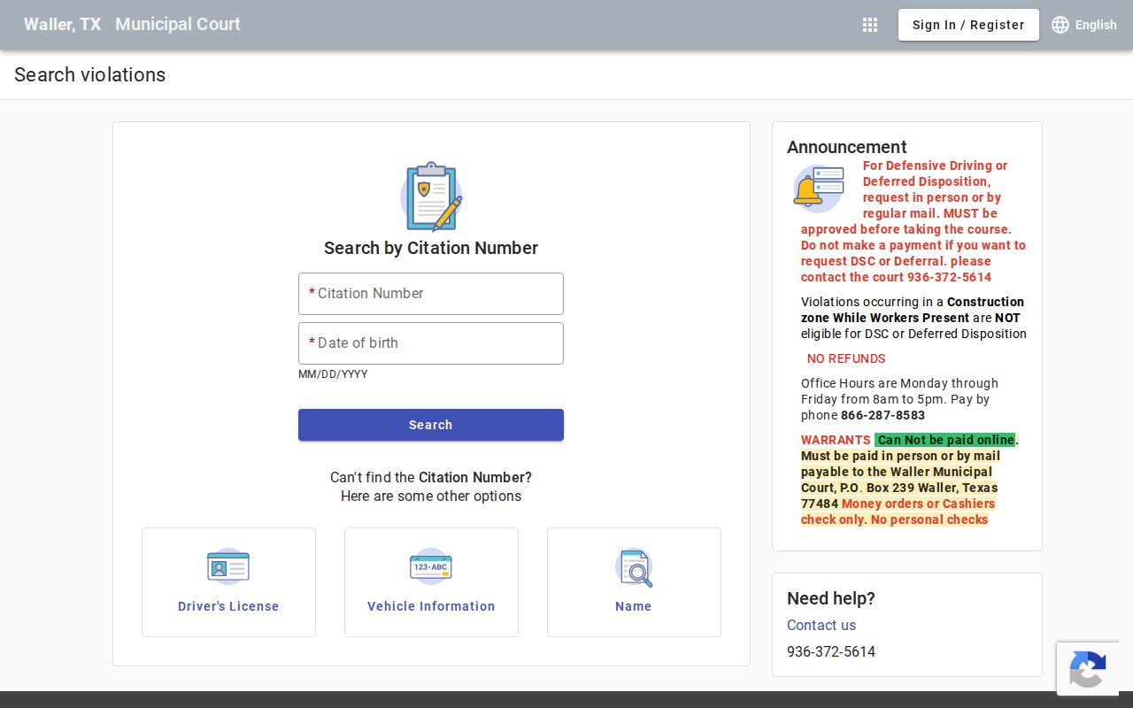This screenshot has height=708, width=1133.
Task: Focus the Date of birth field
Action: pos(431,343)
